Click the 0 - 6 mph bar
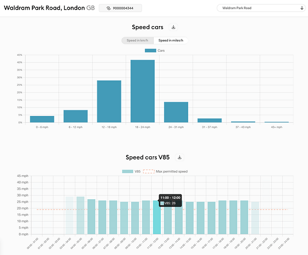Screen dimensions: 308x255 [42, 119]
